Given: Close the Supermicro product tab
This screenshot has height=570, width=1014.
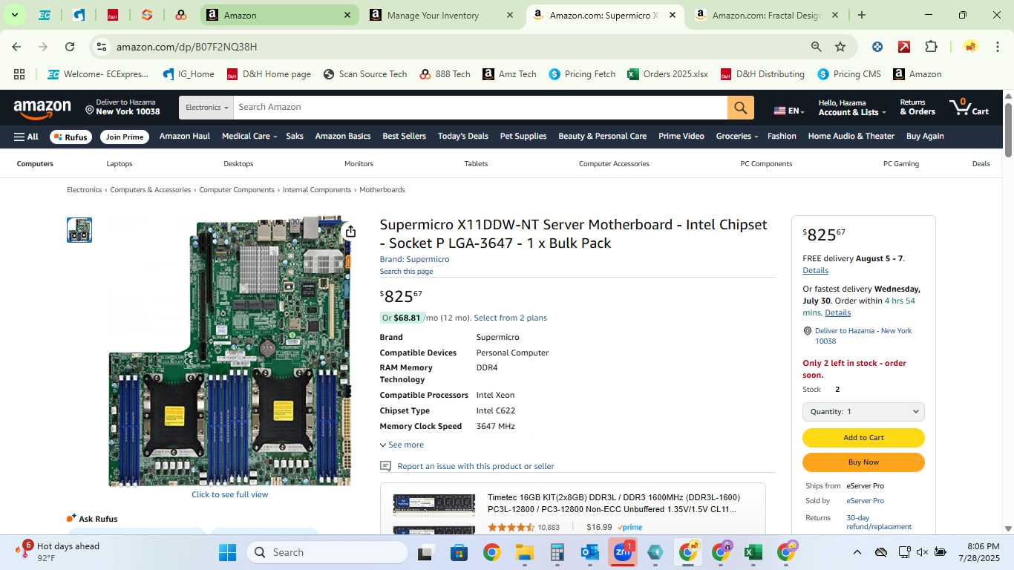Looking at the screenshot, I should point(672,15).
